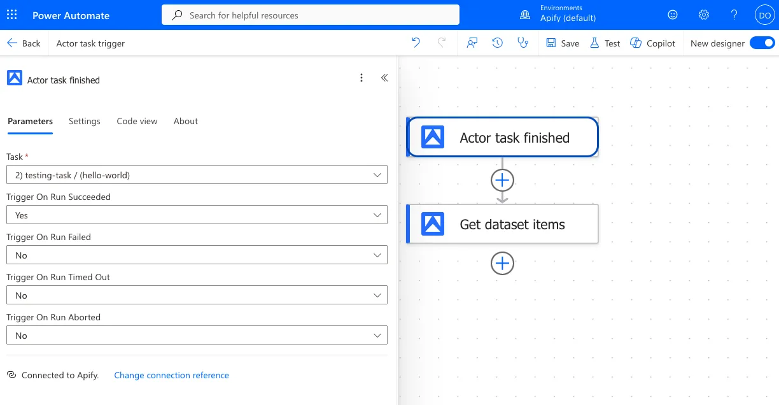Viewport: 779px width, 405px height.
Task: Open the app launcher waffle icon
Action: [x=12, y=15]
